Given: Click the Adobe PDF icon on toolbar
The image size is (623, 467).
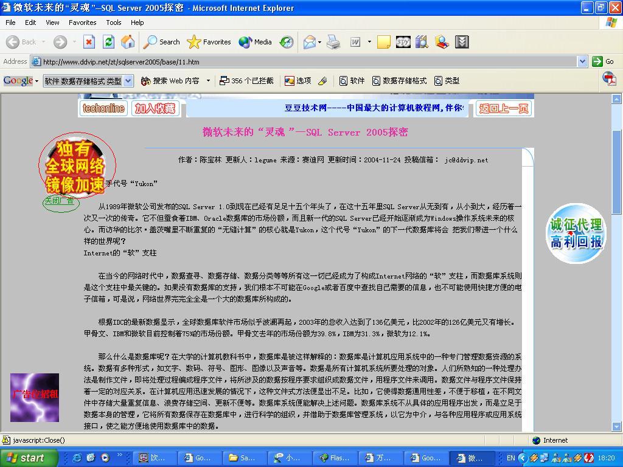Looking at the screenshot, I should pos(609,78).
